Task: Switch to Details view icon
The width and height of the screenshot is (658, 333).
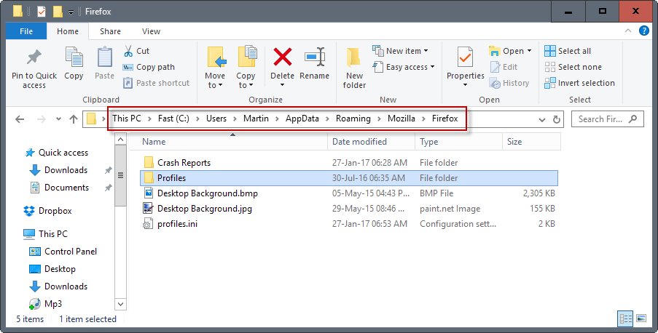Action: point(625,318)
